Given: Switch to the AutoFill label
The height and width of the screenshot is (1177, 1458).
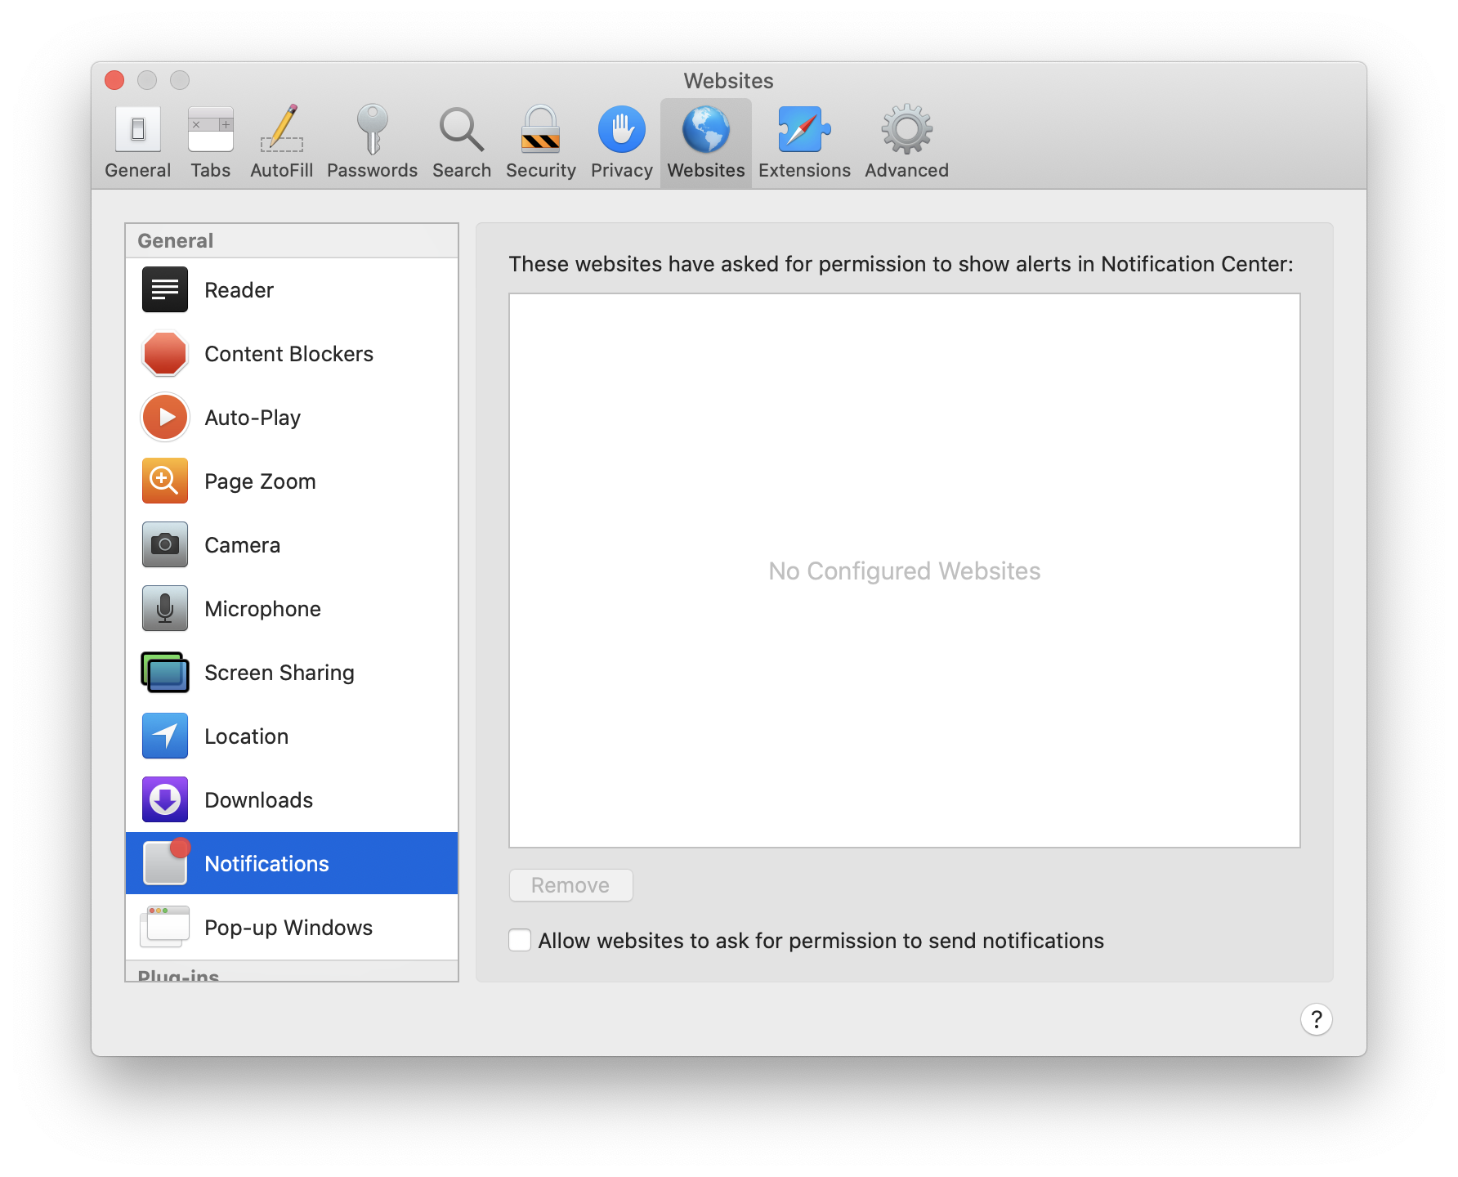Looking at the screenshot, I should (282, 170).
